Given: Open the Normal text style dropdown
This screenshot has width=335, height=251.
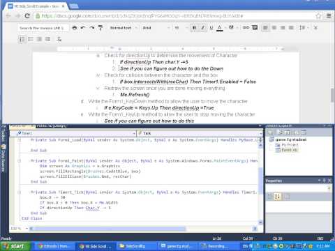Looking at the screenshot, I should tap(124, 28).
